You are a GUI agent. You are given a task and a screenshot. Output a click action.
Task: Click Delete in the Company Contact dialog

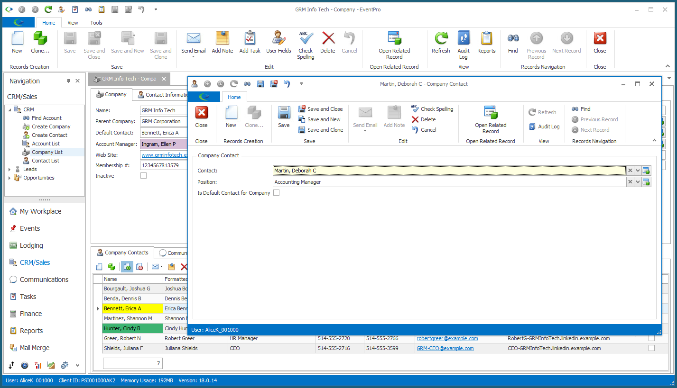tap(424, 119)
